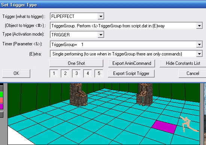Click Export AnimCommand button
This screenshot has height=145, width=206.
tap(131, 63)
